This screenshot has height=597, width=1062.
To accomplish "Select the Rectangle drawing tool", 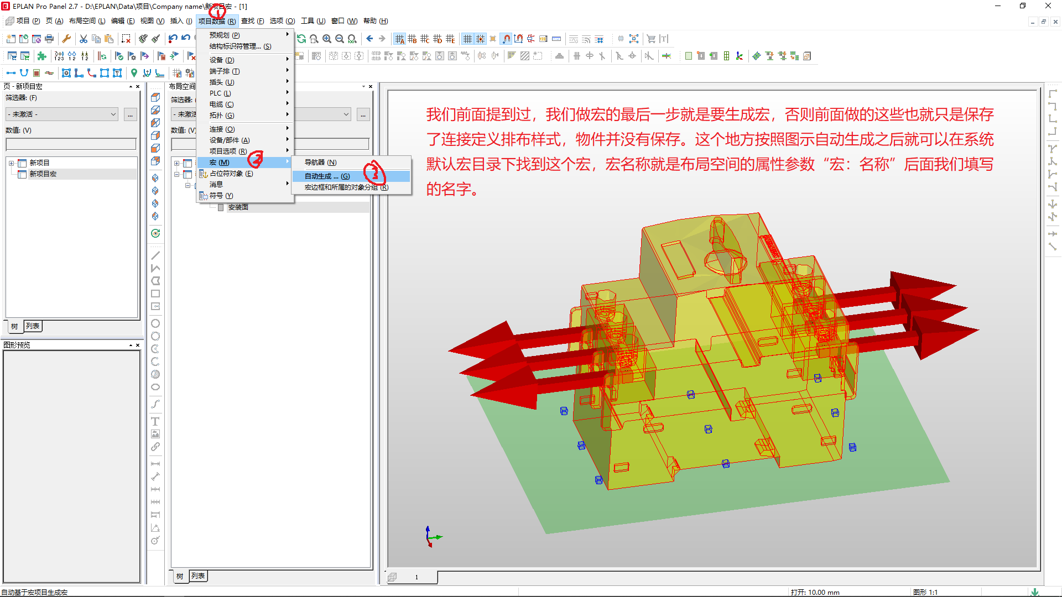I will click(x=155, y=294).
